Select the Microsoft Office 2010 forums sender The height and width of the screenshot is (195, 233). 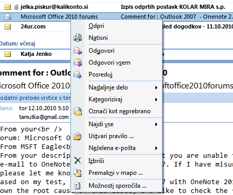59,17
